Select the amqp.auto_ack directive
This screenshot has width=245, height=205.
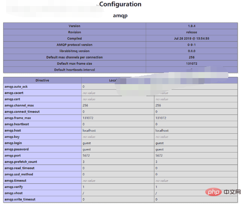pos(16,86)
